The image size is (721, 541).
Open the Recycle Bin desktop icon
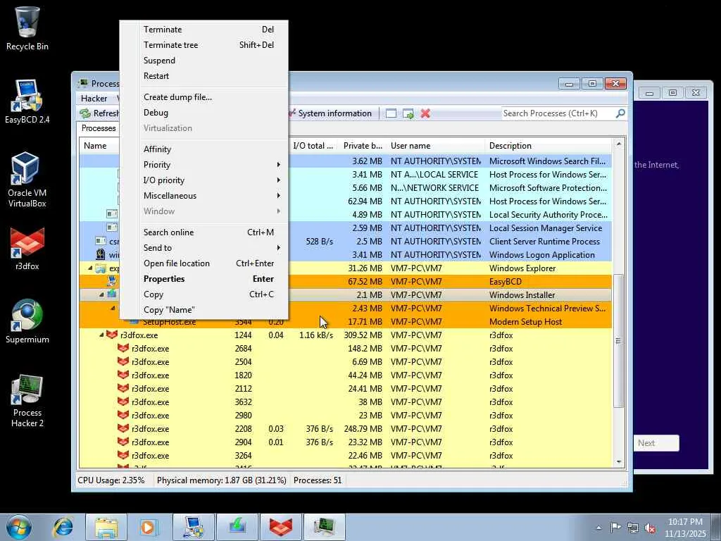click(x=27, y=28)
